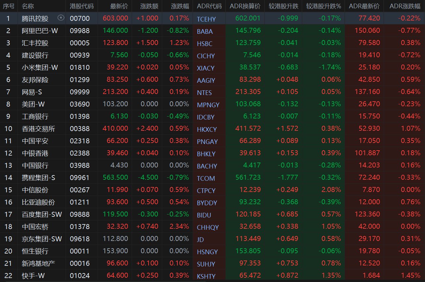
Task: Sort by the 序号 column header
Action: click(9, 6)
